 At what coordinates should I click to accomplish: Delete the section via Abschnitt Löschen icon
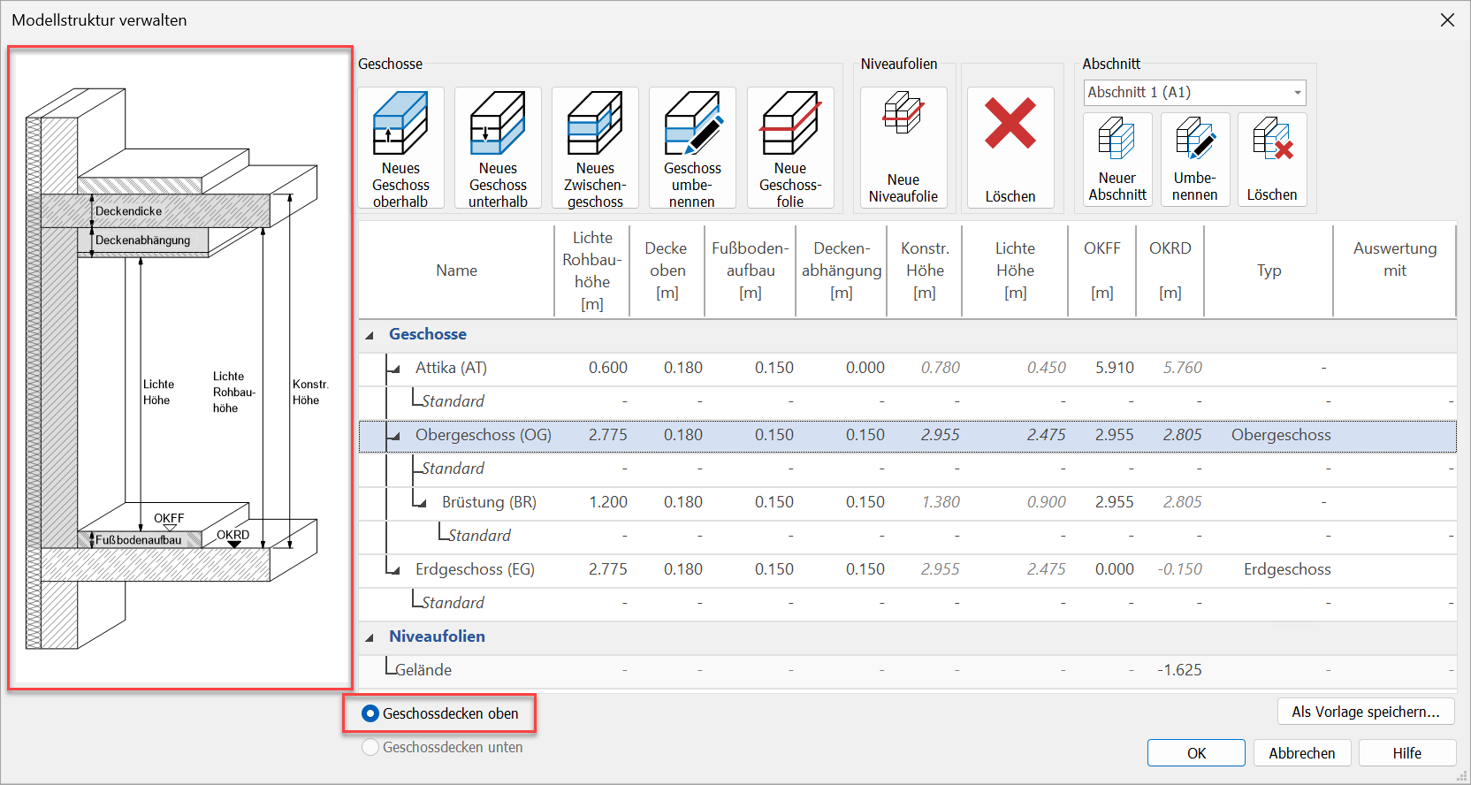(x=1272, y=159)
